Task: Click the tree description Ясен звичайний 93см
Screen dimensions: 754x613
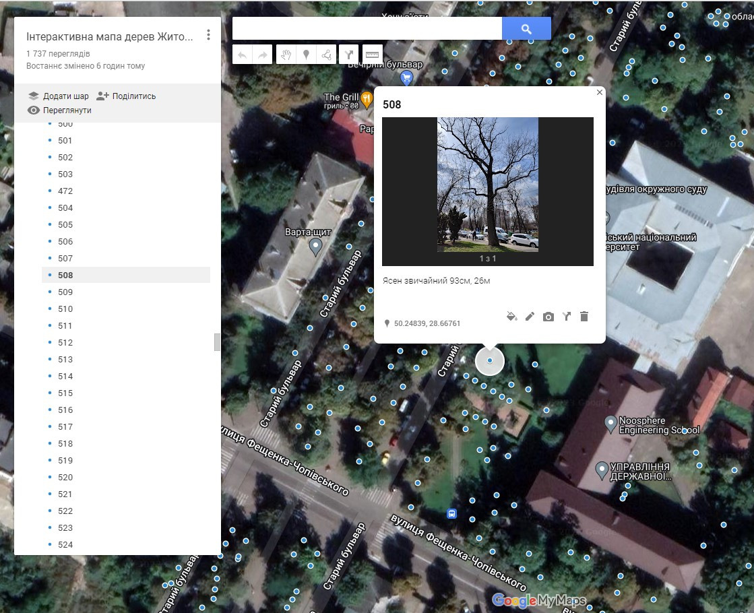Action: click(x=436, y=281)
